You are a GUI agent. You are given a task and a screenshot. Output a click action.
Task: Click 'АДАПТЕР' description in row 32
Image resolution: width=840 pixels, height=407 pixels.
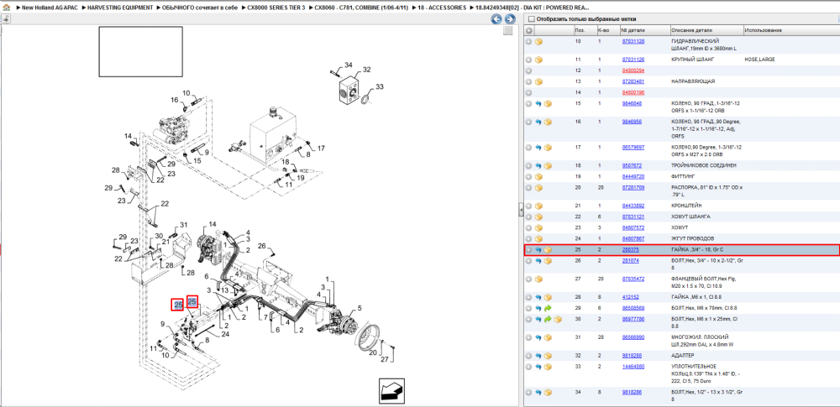pos(681,356)
